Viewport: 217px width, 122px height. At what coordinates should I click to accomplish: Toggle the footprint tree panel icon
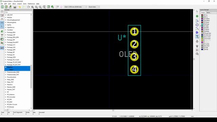[x=2, y=48]
